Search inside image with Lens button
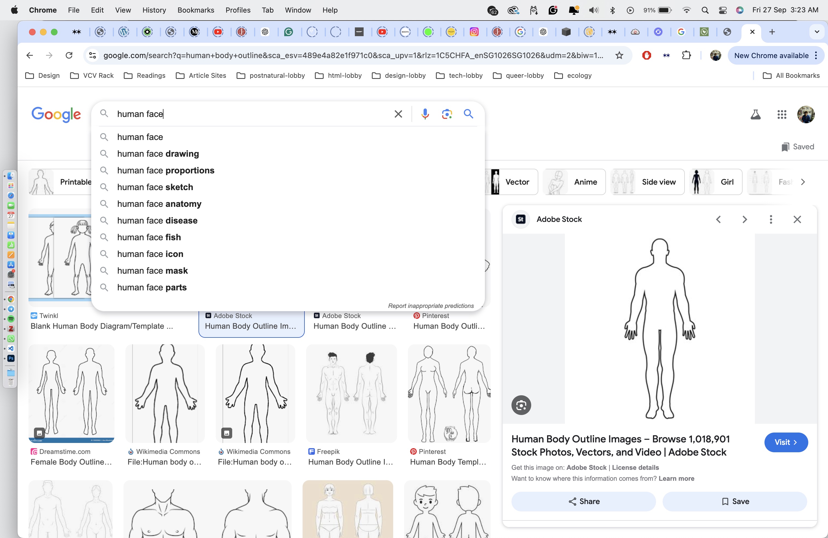828x538 pixels. click(x=521, y=405)
